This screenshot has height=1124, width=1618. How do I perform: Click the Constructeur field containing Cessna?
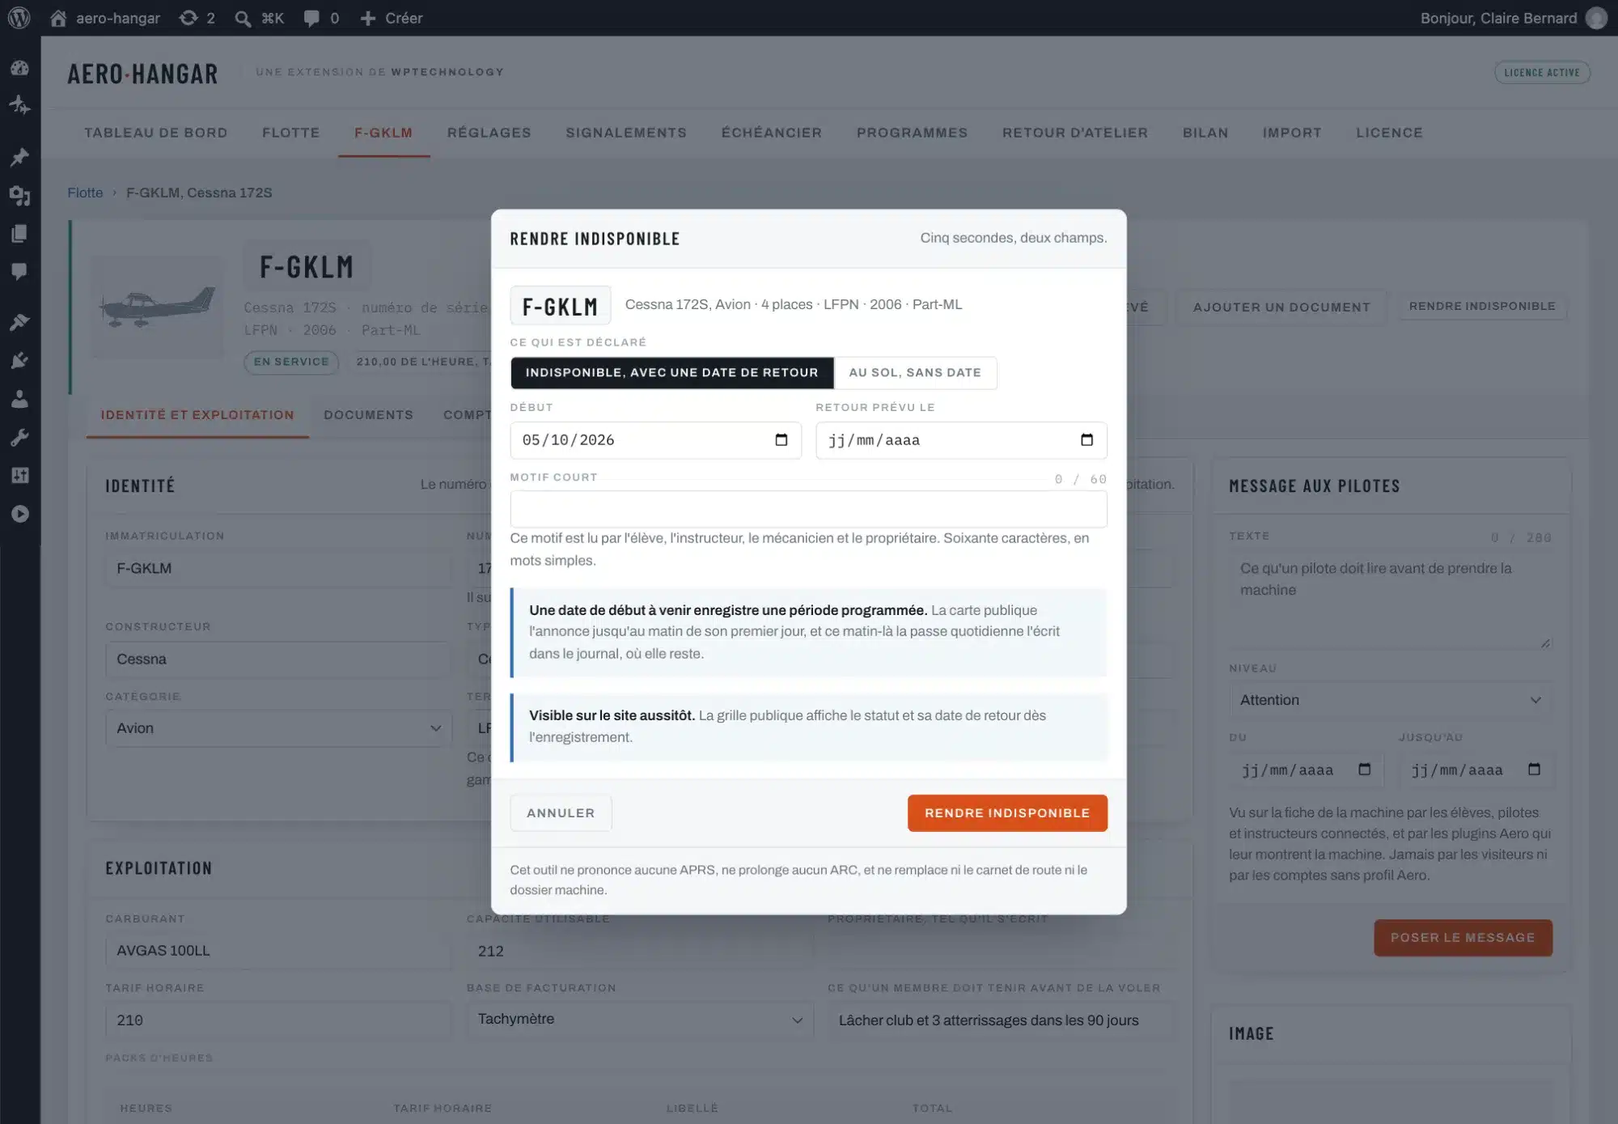[277, 660]
